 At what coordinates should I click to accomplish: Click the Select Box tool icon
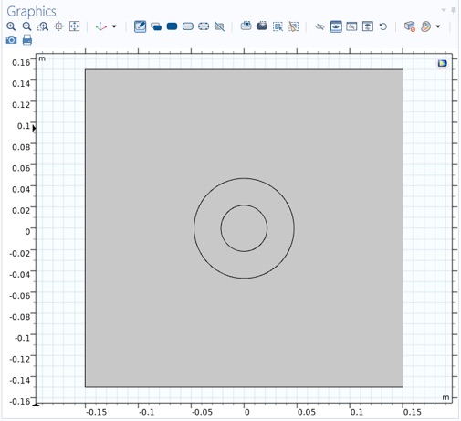coord(278,26)
